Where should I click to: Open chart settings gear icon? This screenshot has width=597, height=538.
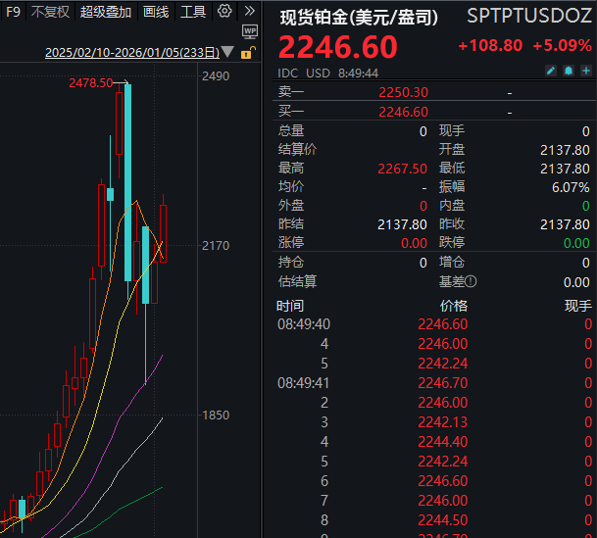click(224, 12)
